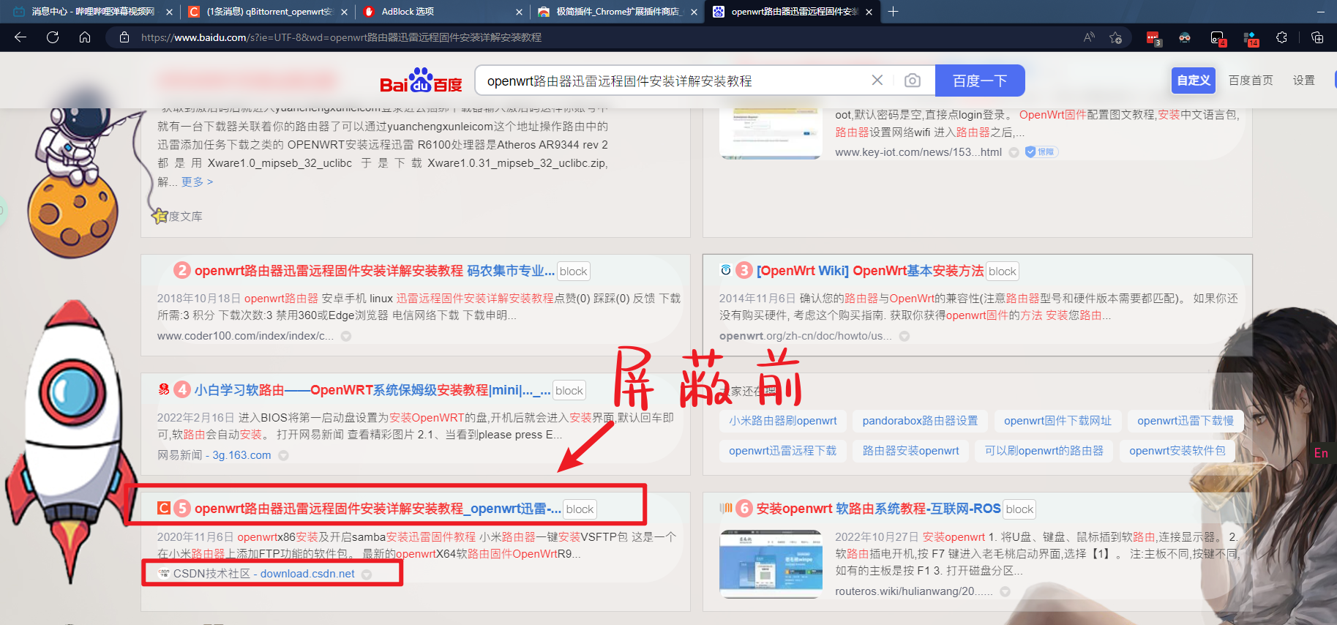
Task: Block the OpenWrt Wiki result
Action: (x=1003, y=272)
